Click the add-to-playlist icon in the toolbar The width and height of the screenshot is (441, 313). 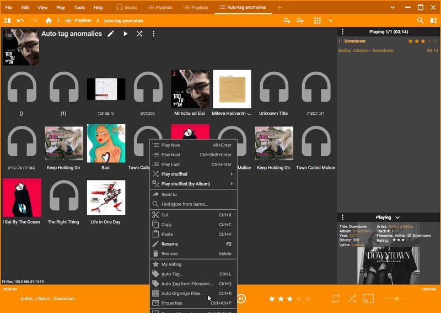tap(287, 20)
